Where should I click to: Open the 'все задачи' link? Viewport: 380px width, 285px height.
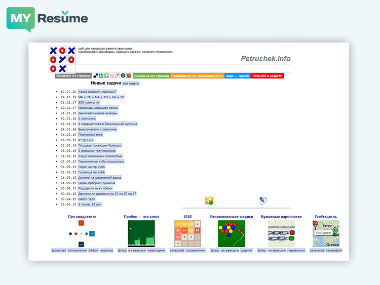(131, 83)
